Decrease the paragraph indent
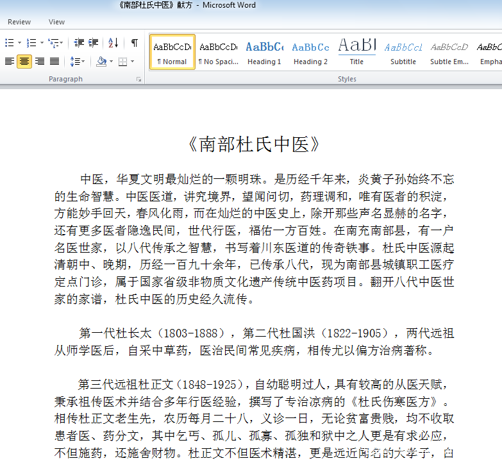The height and width of the screenshot is (463, 502). click(79, 43)
